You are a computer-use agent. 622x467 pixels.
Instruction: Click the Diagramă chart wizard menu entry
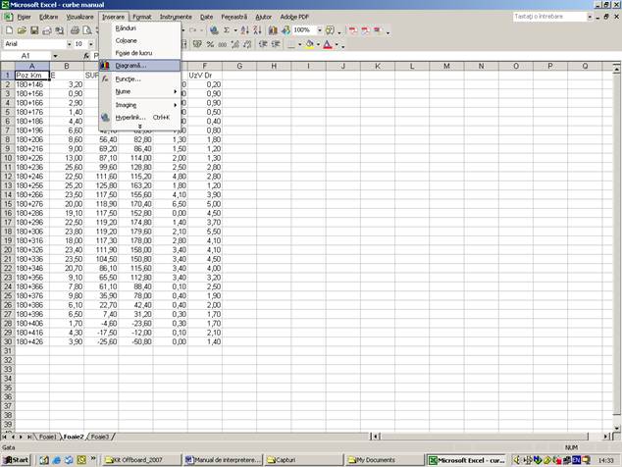tap(134, 66)
